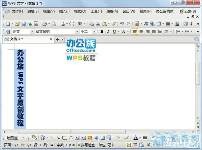Open print preview

(54, 24)
